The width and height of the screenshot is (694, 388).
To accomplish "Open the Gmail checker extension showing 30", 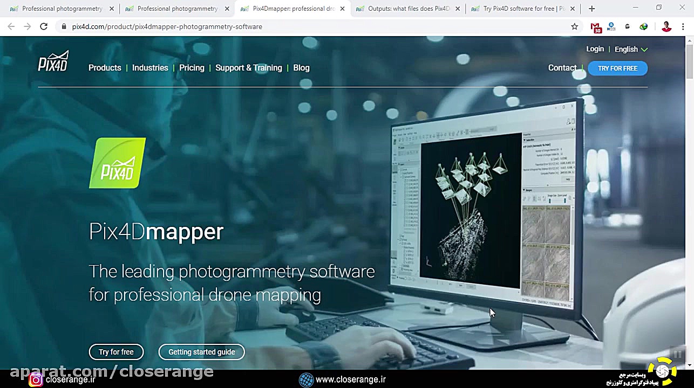I will 595,27.
